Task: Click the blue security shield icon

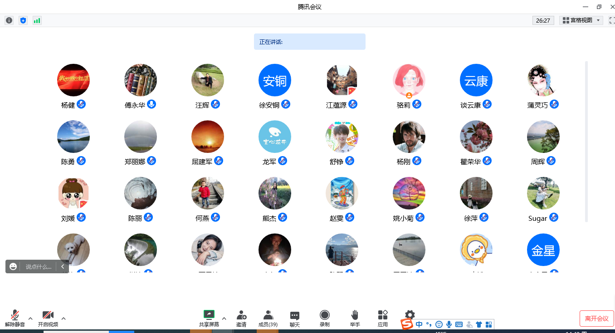Action: (23, 20)
